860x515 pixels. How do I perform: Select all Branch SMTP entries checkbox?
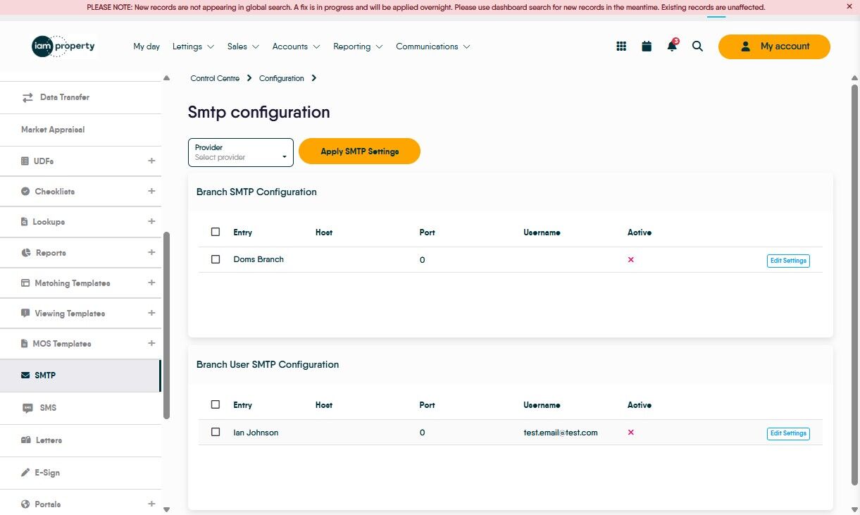tap(216, 232)
